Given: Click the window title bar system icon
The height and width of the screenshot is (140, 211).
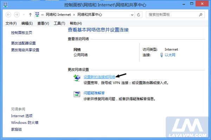Looking at the screenshot, I should point(5,5).
